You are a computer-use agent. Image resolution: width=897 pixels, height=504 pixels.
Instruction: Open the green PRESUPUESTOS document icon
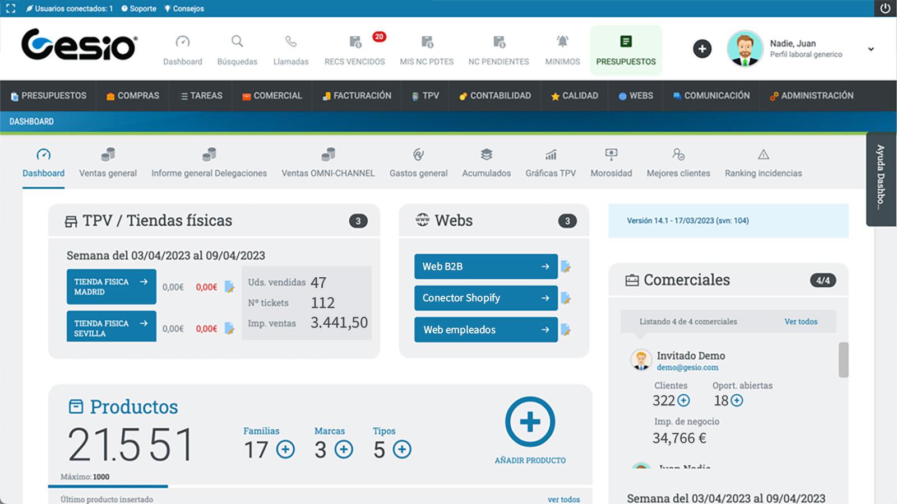pyautogui.click(x=626, y=41)
